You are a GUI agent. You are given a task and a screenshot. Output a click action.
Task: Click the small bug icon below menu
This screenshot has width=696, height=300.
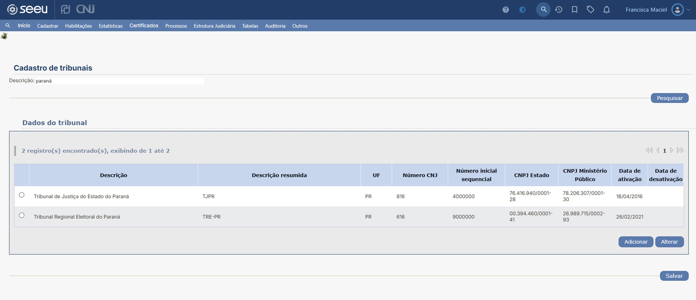(x=4, y=36)
